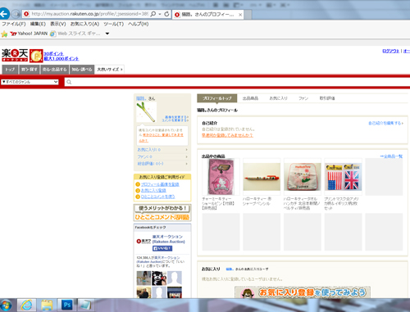Click the magnifier icon in the search box

tap(69, 82)
